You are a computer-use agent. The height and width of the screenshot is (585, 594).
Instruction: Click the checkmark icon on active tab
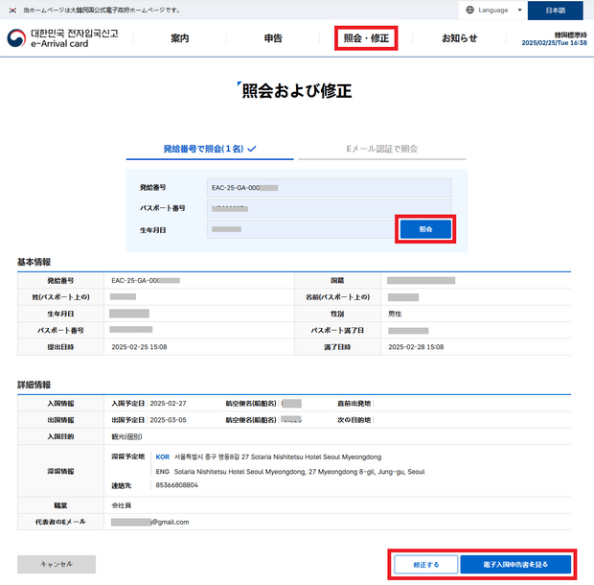(x=252, y=149)
